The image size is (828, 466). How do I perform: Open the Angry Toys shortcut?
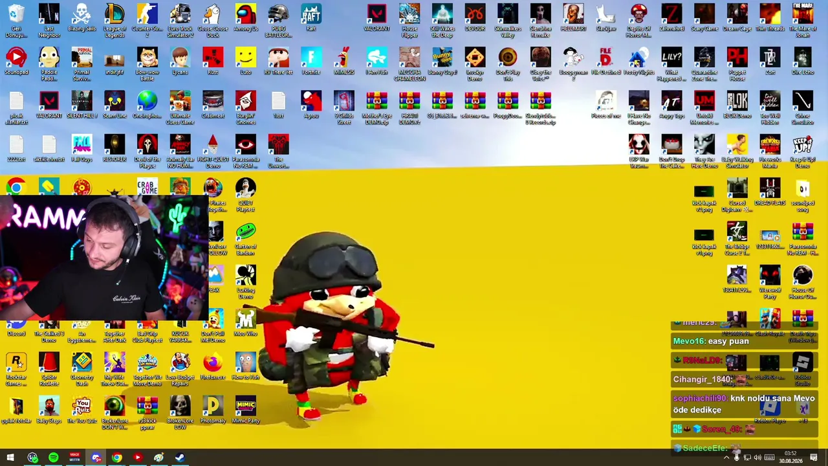click(x=671, y=105)
